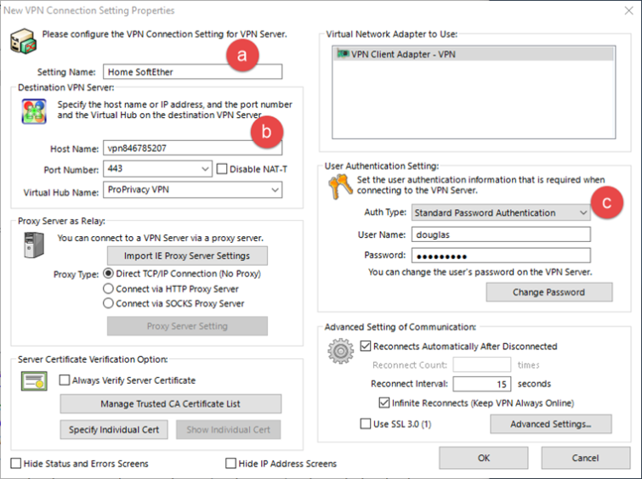This screenshot has width=642, height=479.
Task: Select Connect via HTTP Proxy Server
Action: 108,289
